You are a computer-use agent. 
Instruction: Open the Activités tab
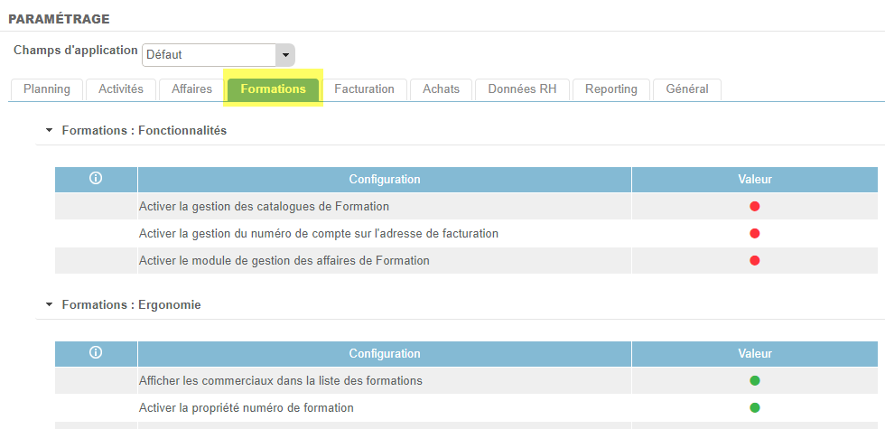(x=121, y=89)
